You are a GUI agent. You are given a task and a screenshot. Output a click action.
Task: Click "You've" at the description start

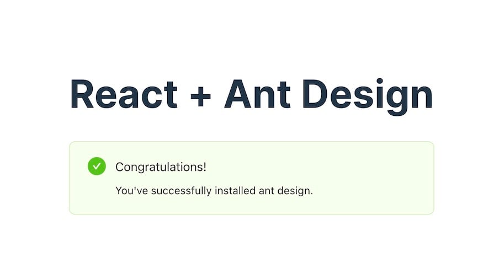point(131,191)
